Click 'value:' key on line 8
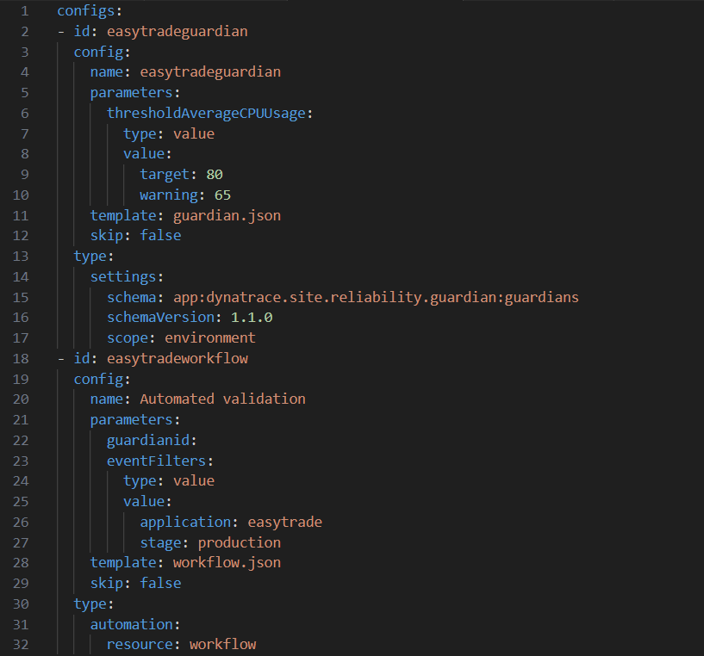Viewport: 704px width, 656px height. (x=147, y=154)
